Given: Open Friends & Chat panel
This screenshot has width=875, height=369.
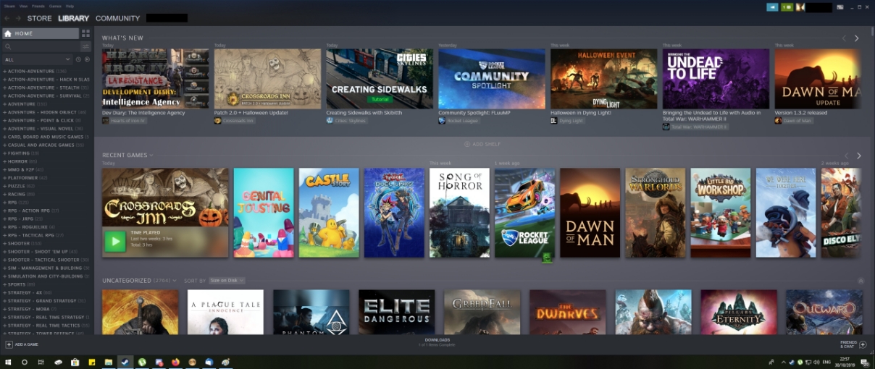Looking at the screenshot, I should tap(853, 344).
